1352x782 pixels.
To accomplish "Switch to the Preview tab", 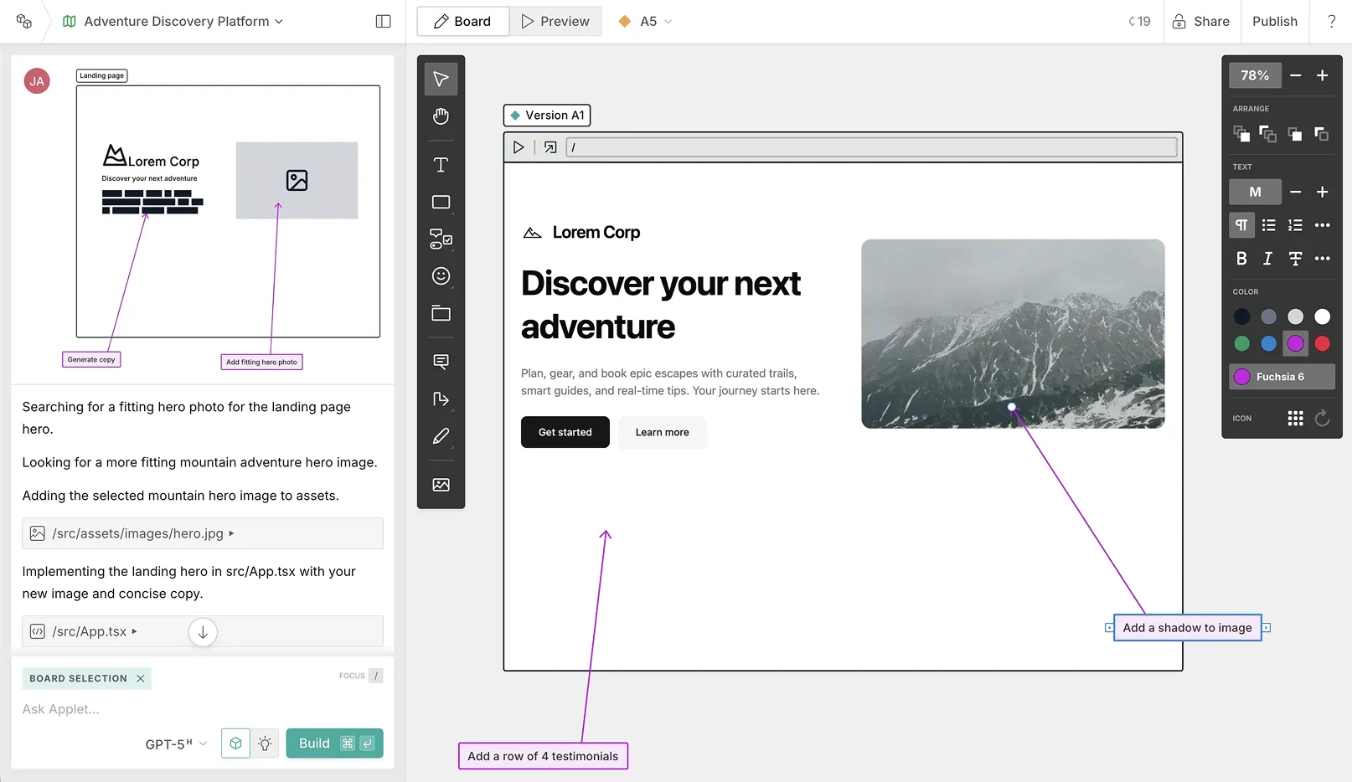I will (555, 22).
